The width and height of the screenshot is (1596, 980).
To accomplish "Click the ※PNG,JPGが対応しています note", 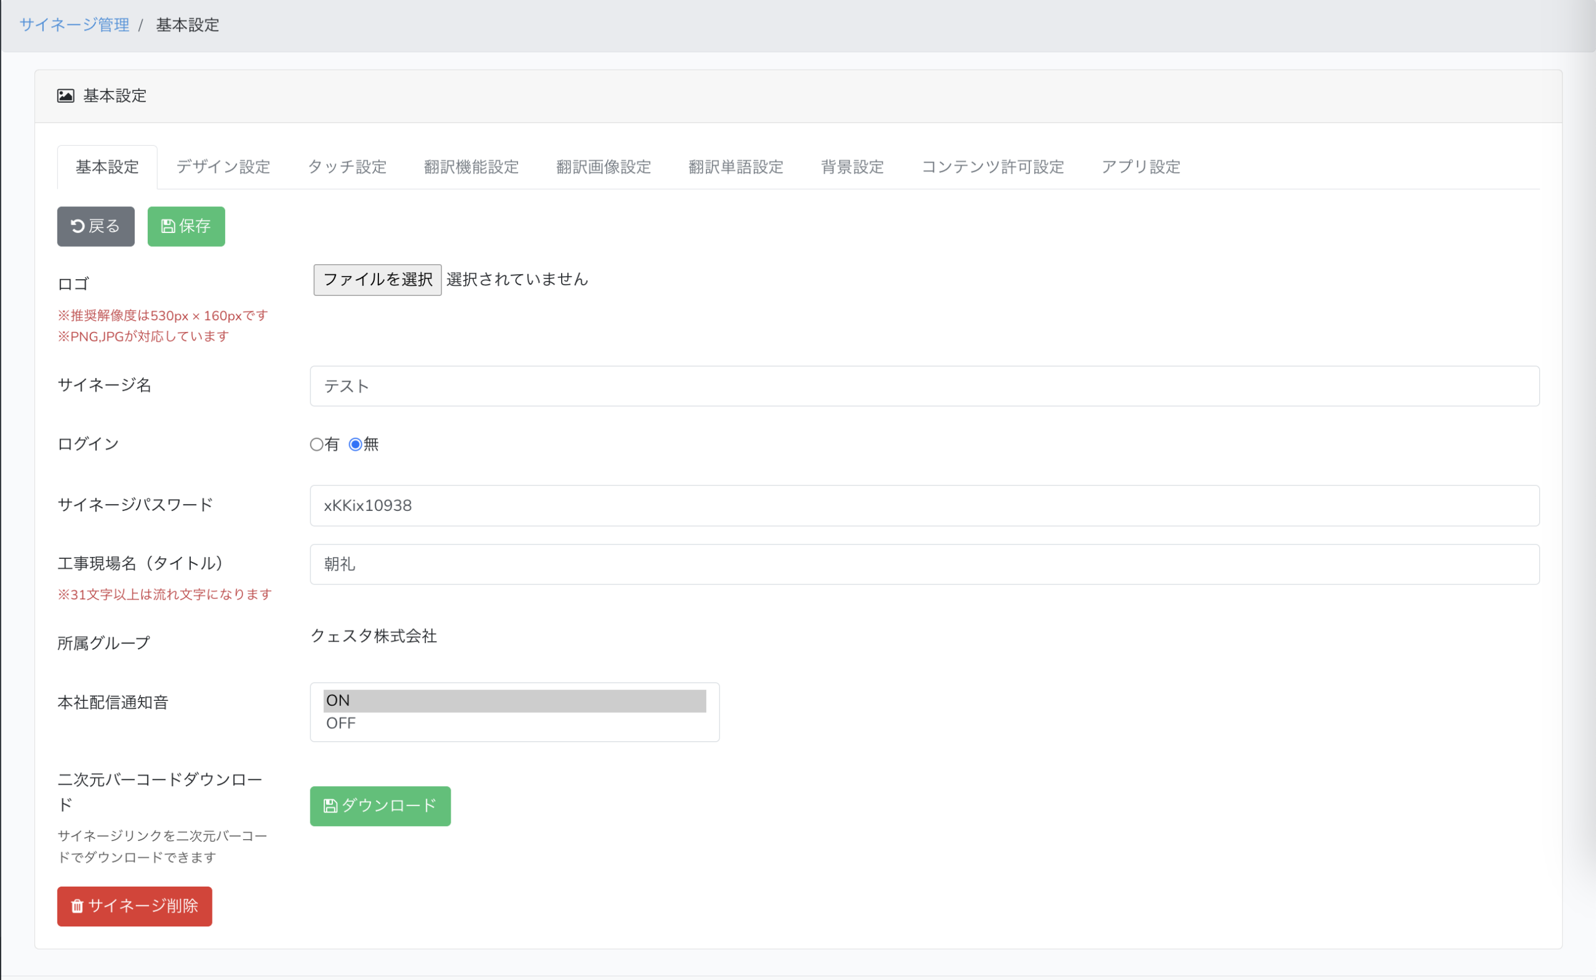I will click(x=143, y=336).
